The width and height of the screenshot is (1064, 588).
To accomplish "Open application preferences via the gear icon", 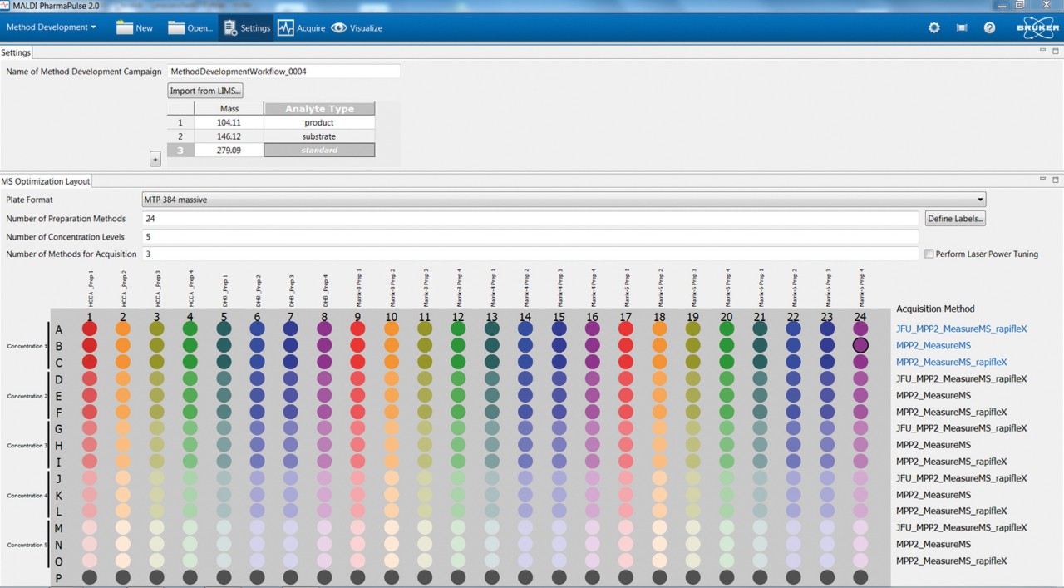I will (x=933, y=27).
